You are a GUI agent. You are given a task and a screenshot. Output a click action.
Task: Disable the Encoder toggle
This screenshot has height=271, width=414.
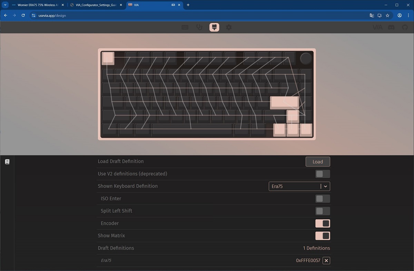point(323,223)
